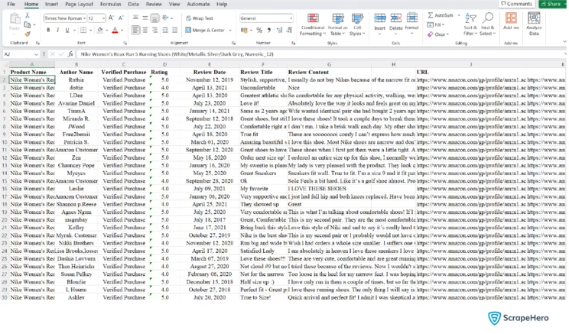
Task: Center text horizontally
Action: click(145, 30)
